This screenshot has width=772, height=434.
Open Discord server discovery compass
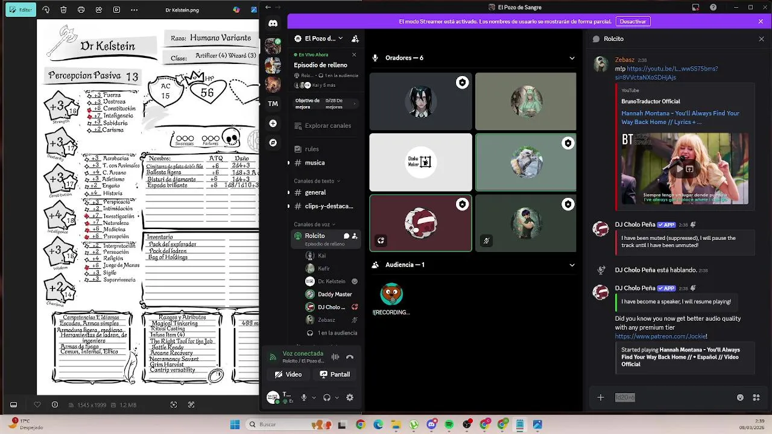273,143
